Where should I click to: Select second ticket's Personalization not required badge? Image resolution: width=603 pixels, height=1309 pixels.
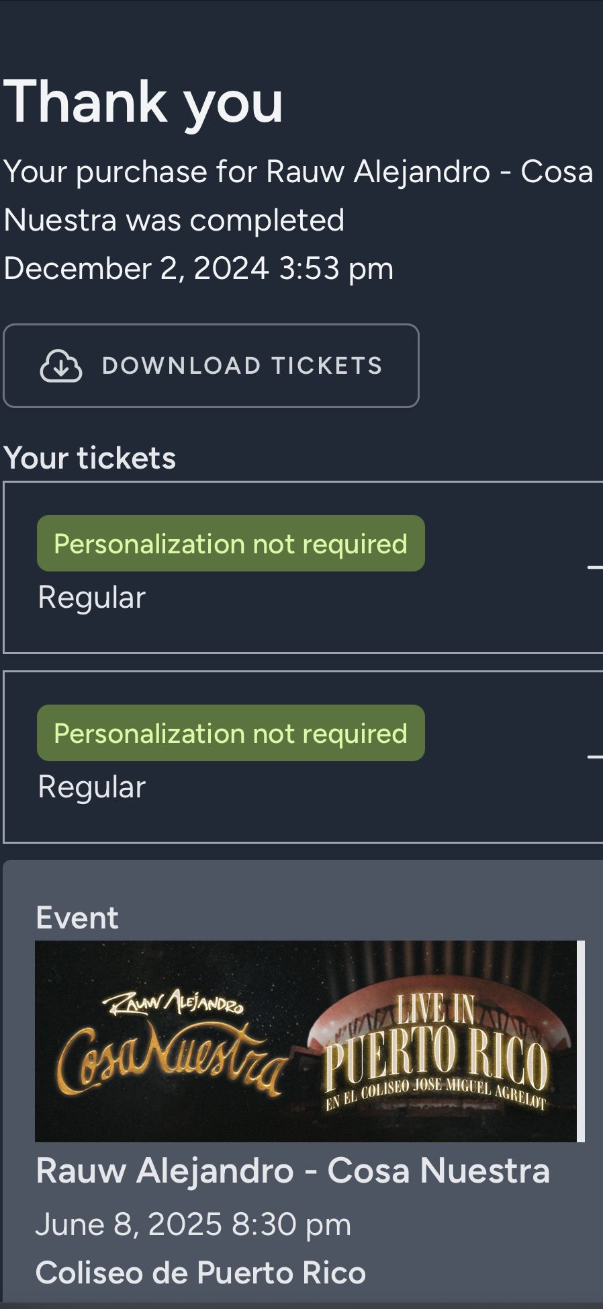[x=231, y=733]
